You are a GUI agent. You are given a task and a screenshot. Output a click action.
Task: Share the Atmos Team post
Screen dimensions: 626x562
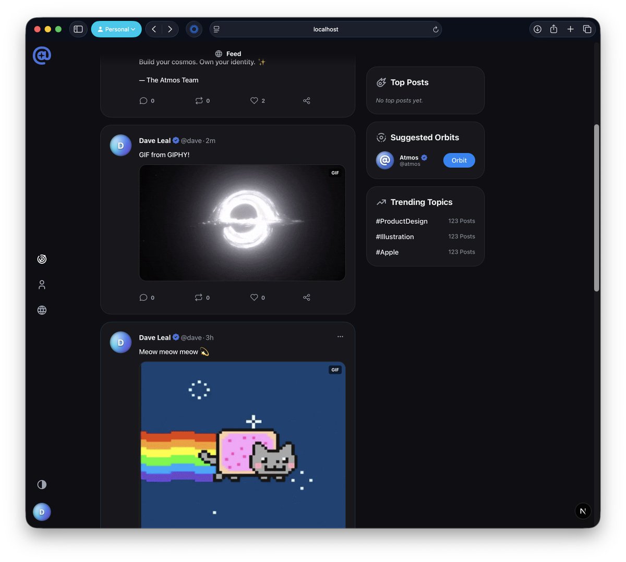(307, 101)
